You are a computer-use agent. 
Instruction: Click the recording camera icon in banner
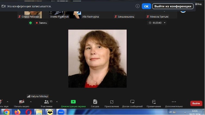[4, 6]
